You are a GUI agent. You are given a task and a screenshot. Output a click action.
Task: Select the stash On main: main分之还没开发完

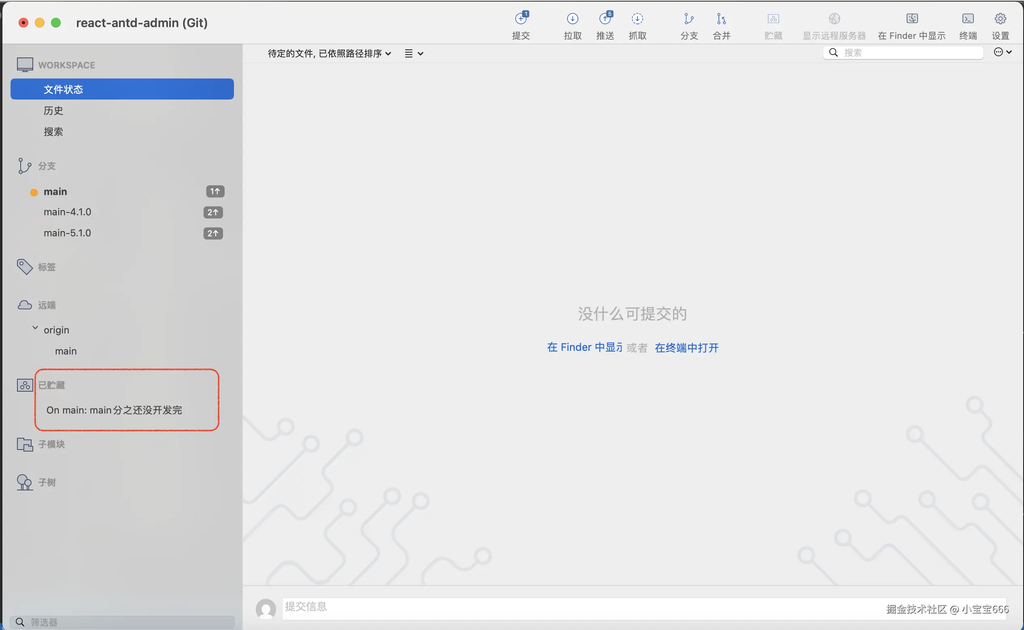point(115,410)
